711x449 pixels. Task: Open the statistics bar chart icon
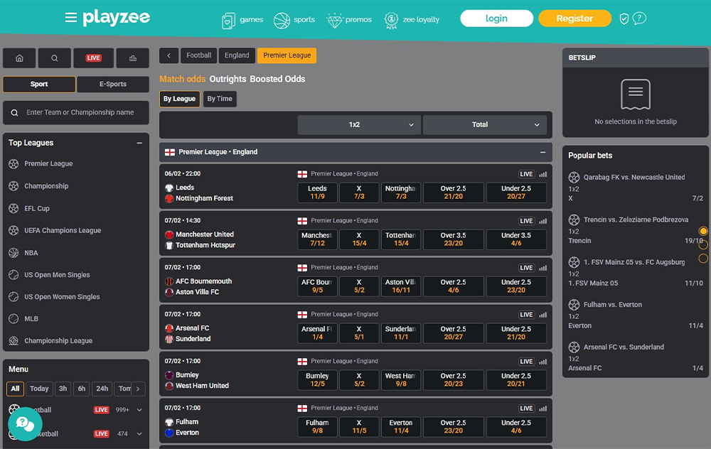(132, 58)
